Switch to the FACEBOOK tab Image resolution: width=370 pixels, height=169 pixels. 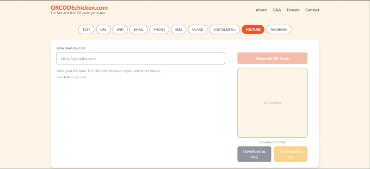click(279, 29)
